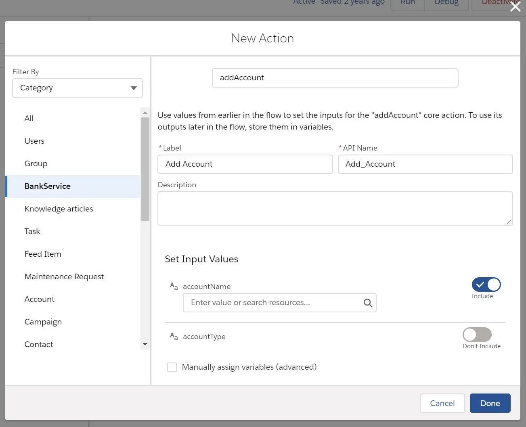This screenshot has width=526, height=427.
Task: Click the Debug button behind the dialog
Action: click(446, 4)
